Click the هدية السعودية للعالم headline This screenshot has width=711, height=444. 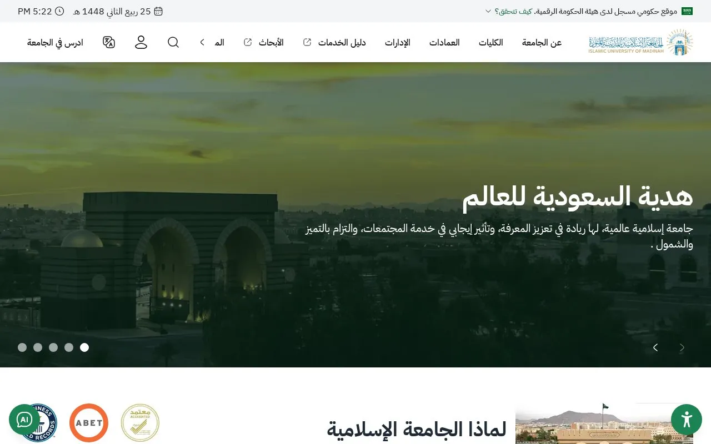click(x=578, y=197)
